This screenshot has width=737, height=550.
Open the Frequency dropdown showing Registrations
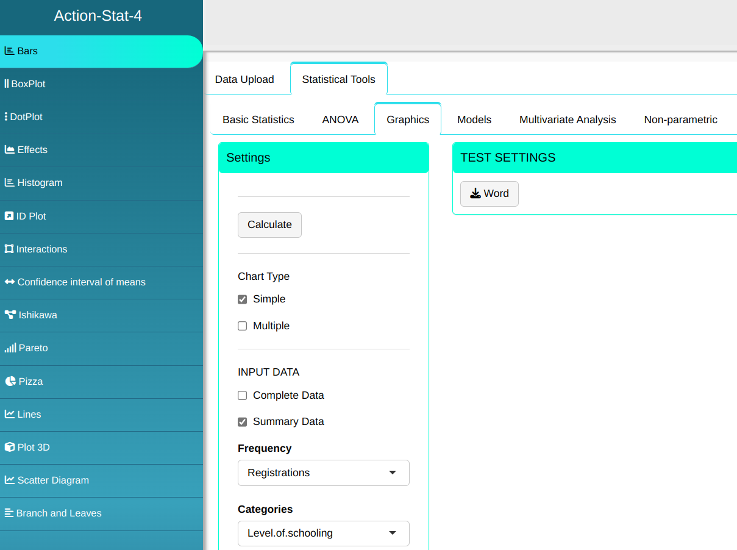(x=323, y=473)
